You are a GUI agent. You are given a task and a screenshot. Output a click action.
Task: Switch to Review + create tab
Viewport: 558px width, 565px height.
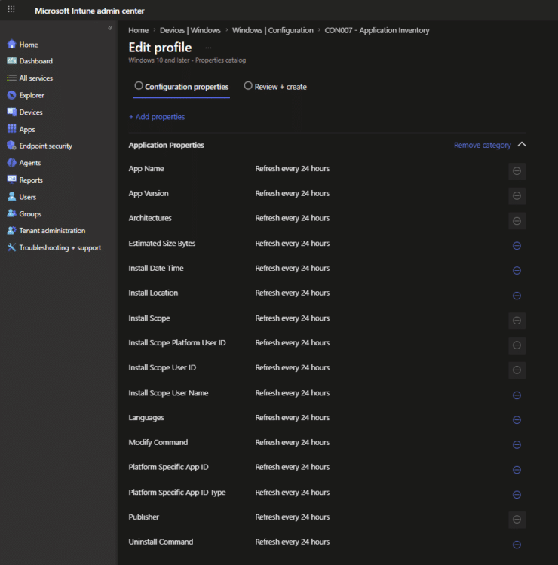pos(275,87)
